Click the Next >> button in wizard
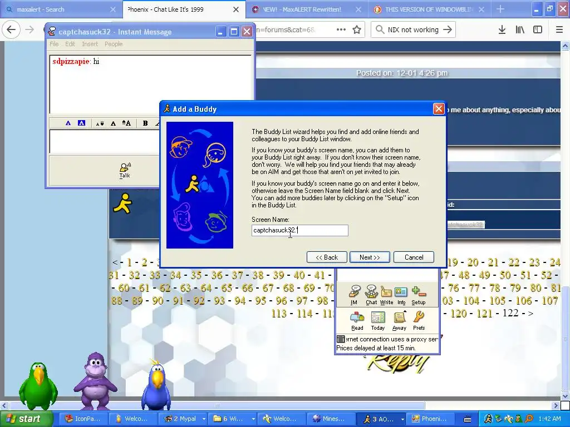The width and height of the screenshot is (570, 427). point(370,257)
